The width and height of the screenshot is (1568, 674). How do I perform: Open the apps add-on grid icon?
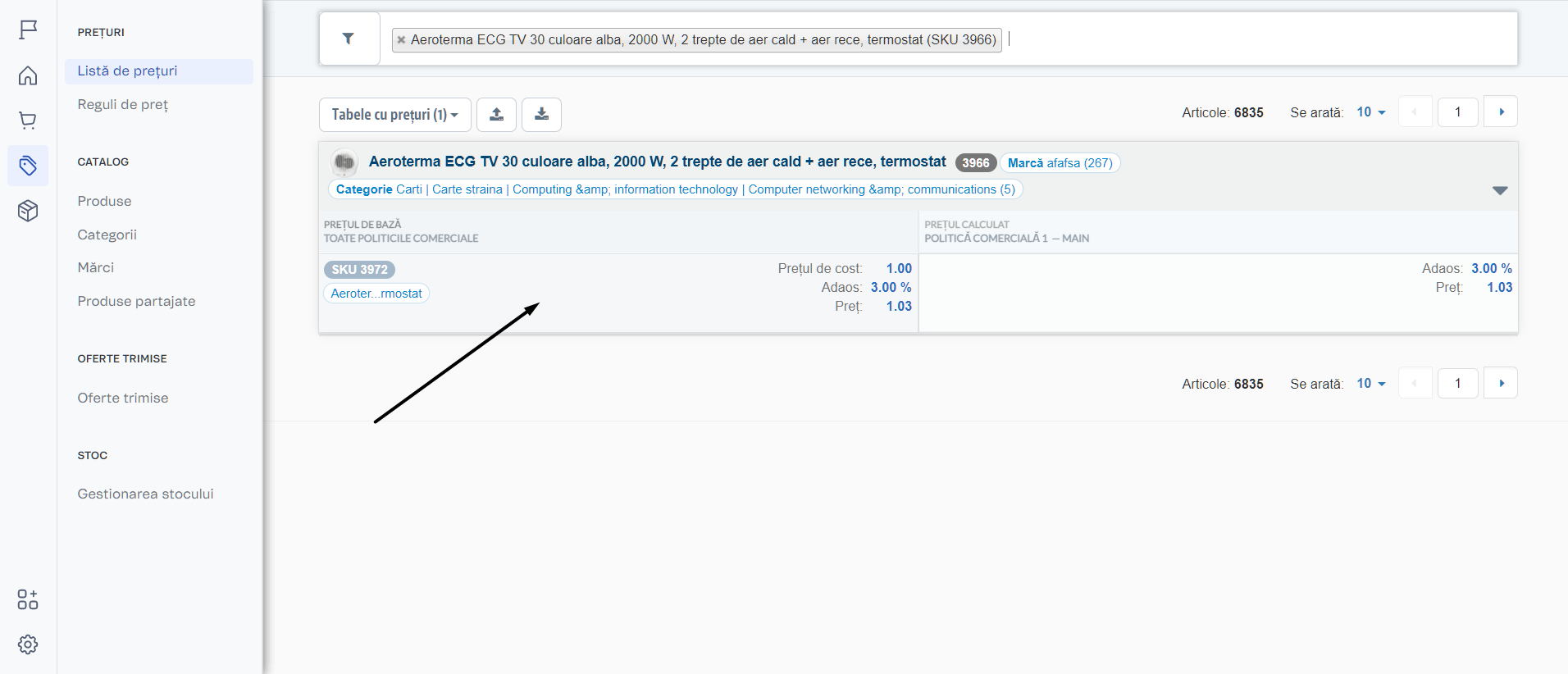(28, 599)
